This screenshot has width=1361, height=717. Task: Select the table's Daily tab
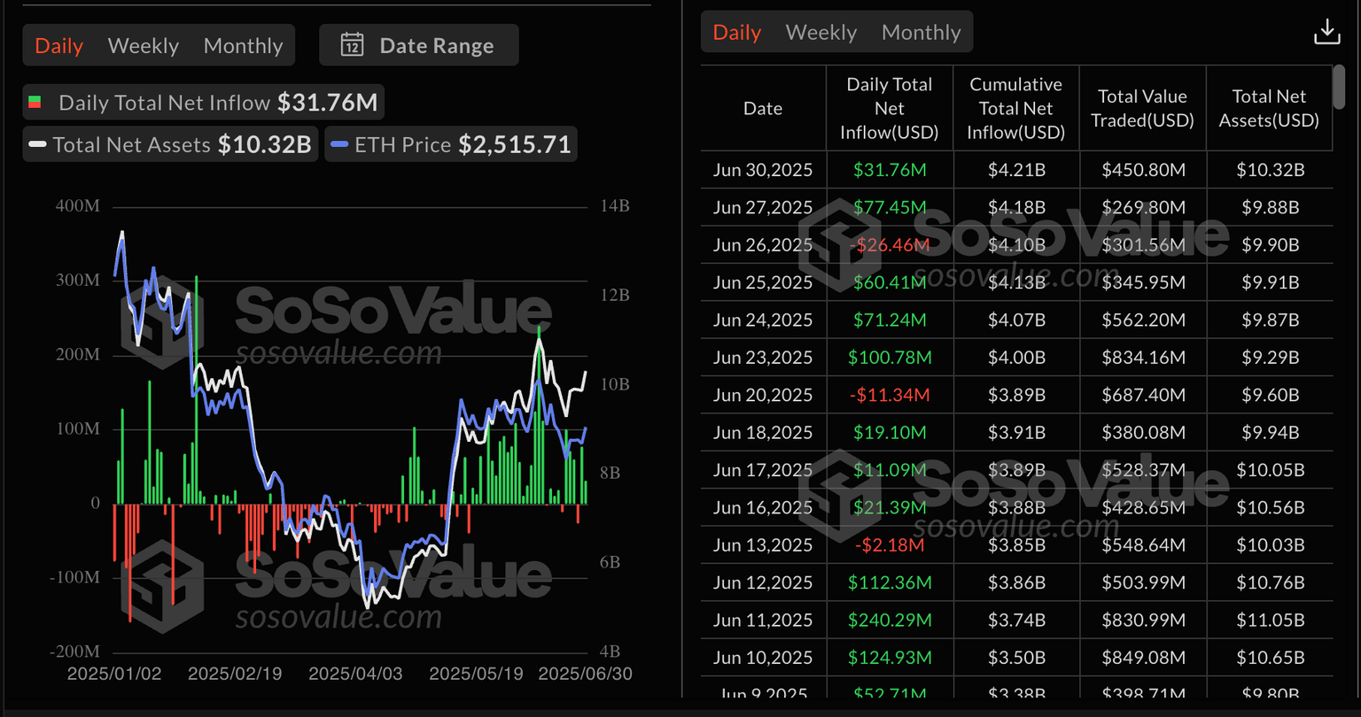pos(737,33)
